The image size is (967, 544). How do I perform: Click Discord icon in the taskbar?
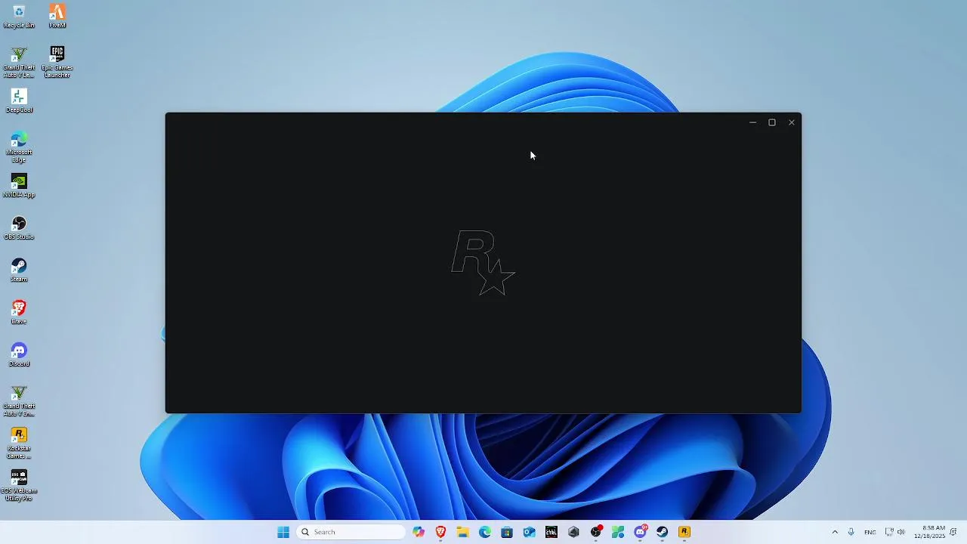(x=641, y=532)
